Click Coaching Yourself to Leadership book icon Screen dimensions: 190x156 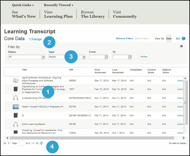point(16,132)
